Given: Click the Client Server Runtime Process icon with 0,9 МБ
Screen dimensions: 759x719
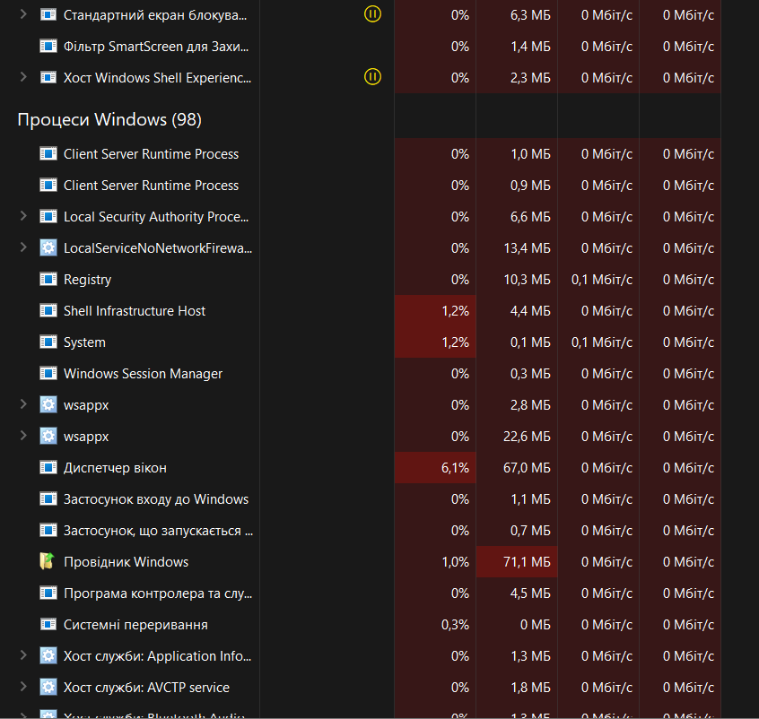Looking at the screenshot, I should tap(48, 186).
